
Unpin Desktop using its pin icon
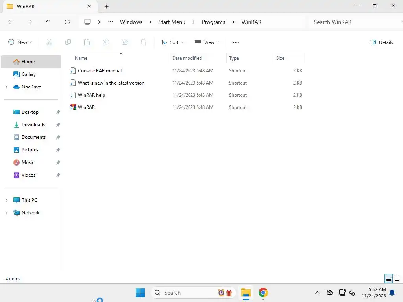click(58, 112)
